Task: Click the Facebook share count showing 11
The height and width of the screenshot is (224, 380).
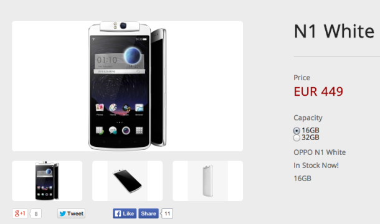Action: pyautogui.click(x=167, y=213)
